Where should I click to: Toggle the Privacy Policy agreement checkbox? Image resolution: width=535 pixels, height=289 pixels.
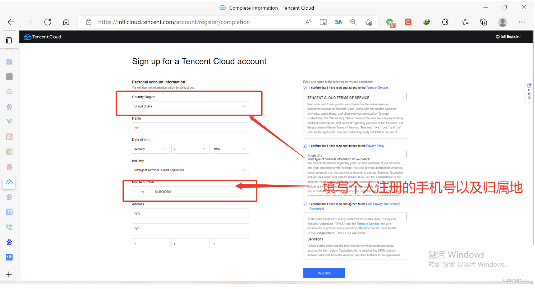coord(305,146)
